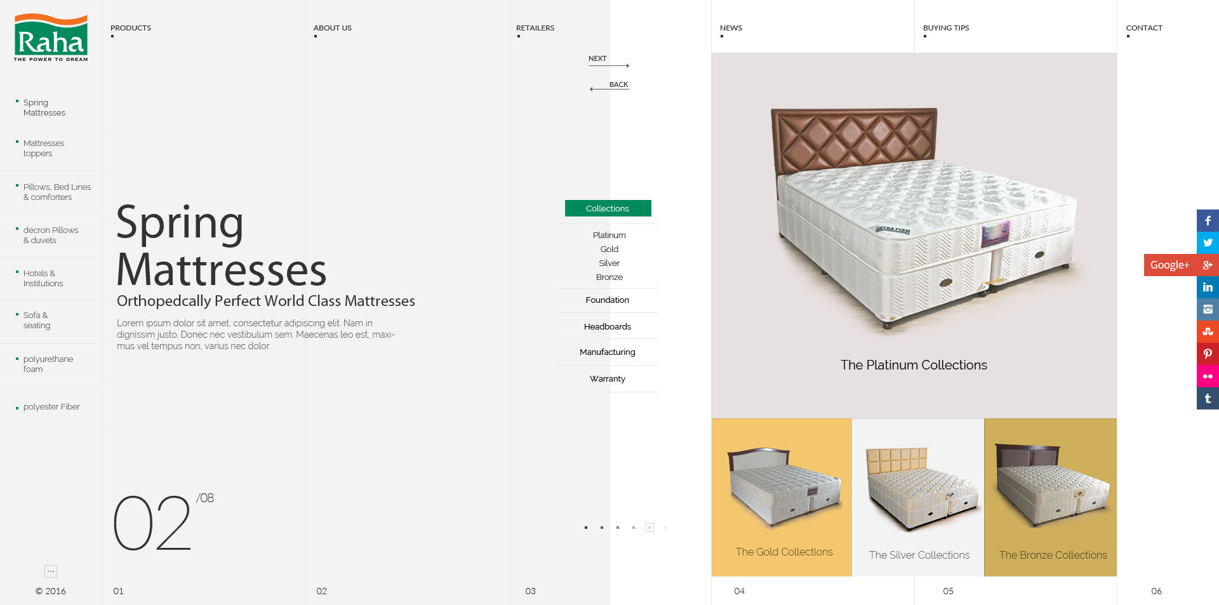This screenshot has height=605, width=1219.
Task: Open the Pinterest social icon
Action: point(1208,354)
